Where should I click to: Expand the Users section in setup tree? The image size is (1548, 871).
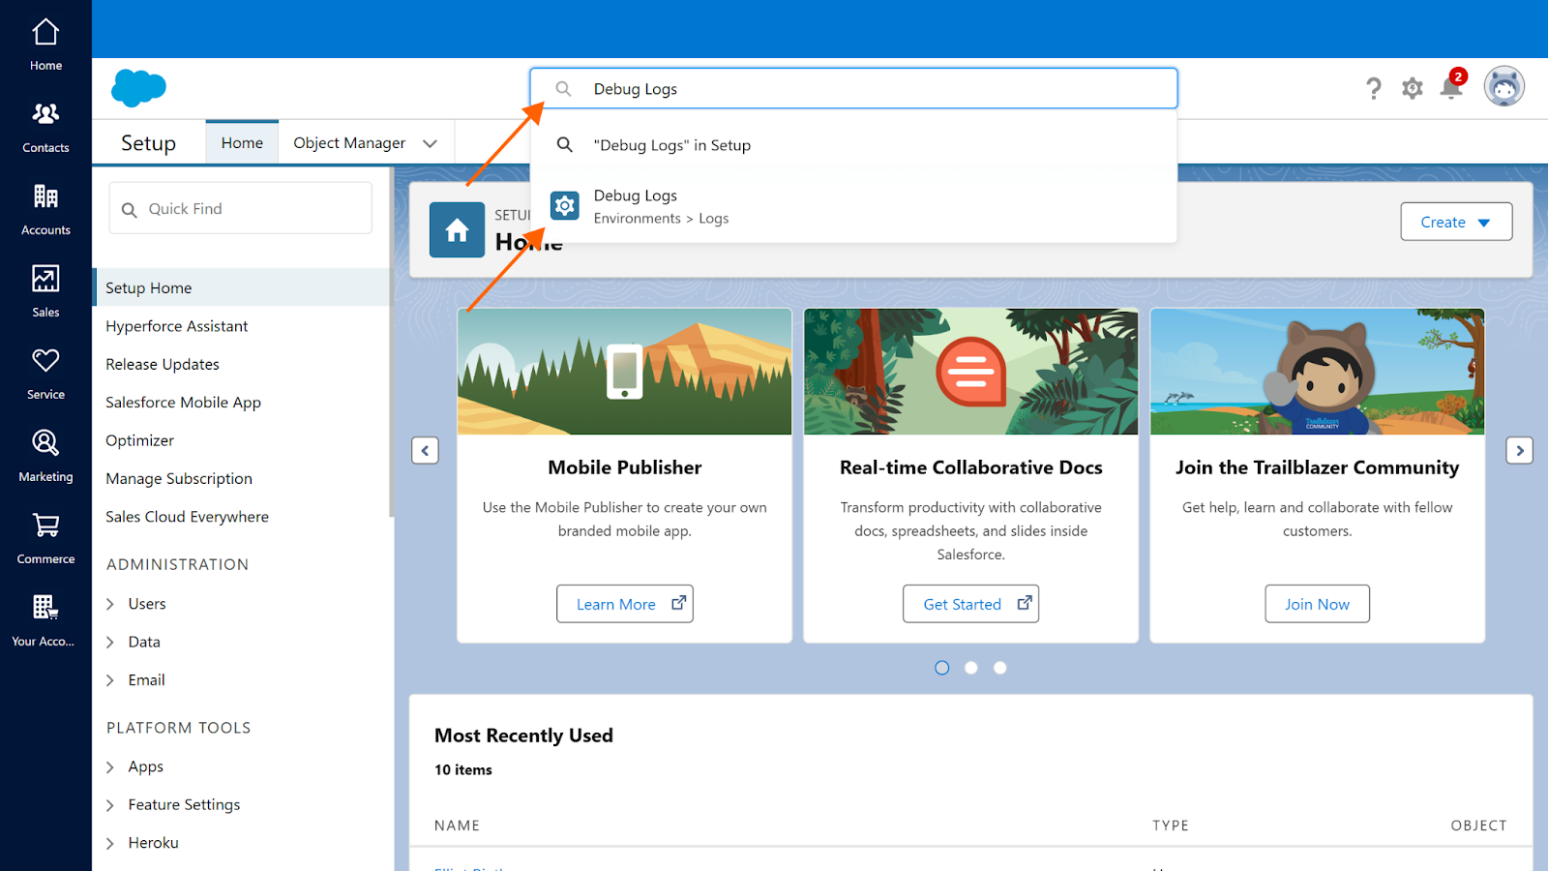(110, 604)
